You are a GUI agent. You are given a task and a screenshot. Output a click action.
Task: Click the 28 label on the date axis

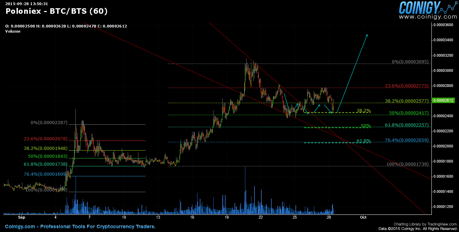pyautogui.click(x=329, y=218)
